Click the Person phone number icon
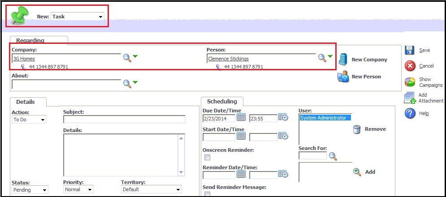 [x=218, y=67]
